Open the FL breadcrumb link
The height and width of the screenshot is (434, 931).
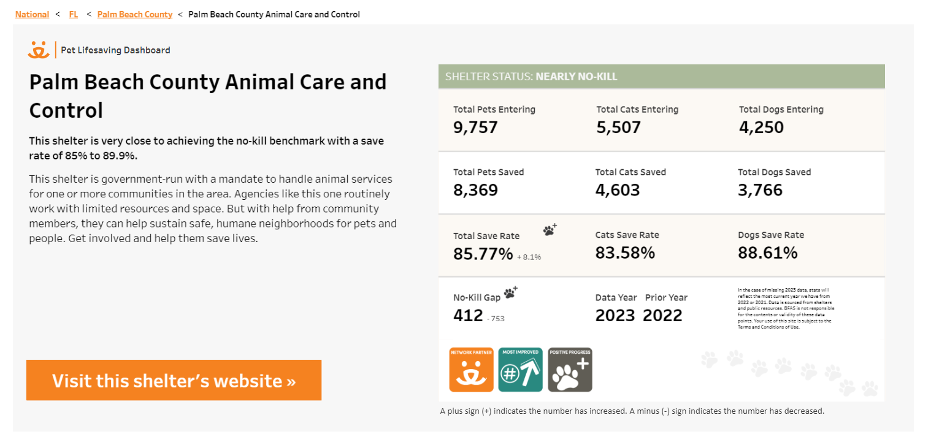[x=73, y=13]
